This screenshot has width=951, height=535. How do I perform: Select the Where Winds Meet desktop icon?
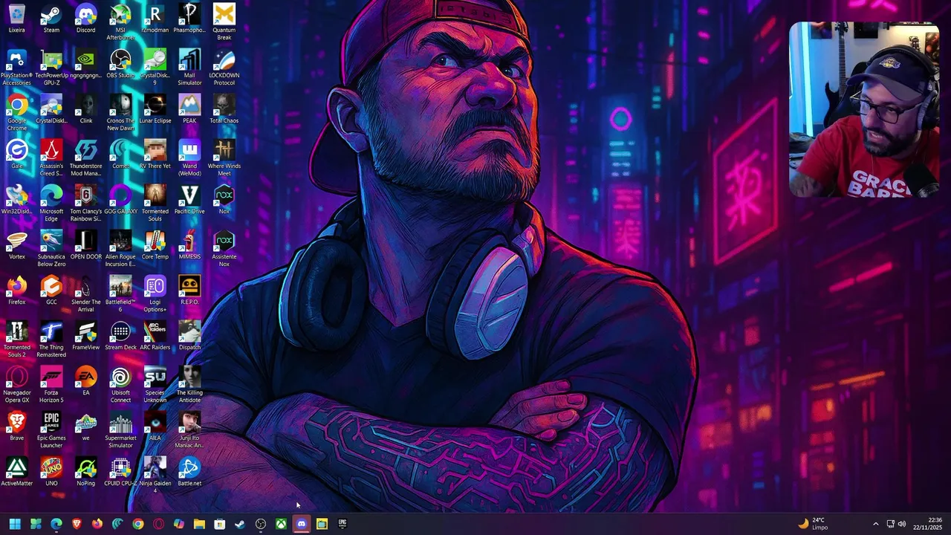pyautogui.click(x=224, y=158)
